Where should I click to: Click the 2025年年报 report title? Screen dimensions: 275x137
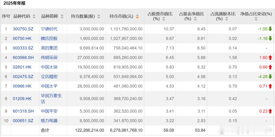coord(14,3)
